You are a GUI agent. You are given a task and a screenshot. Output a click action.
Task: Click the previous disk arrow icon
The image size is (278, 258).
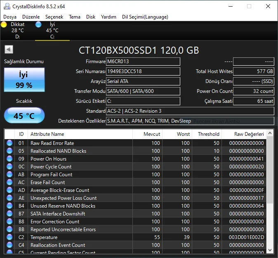[8, 50]
